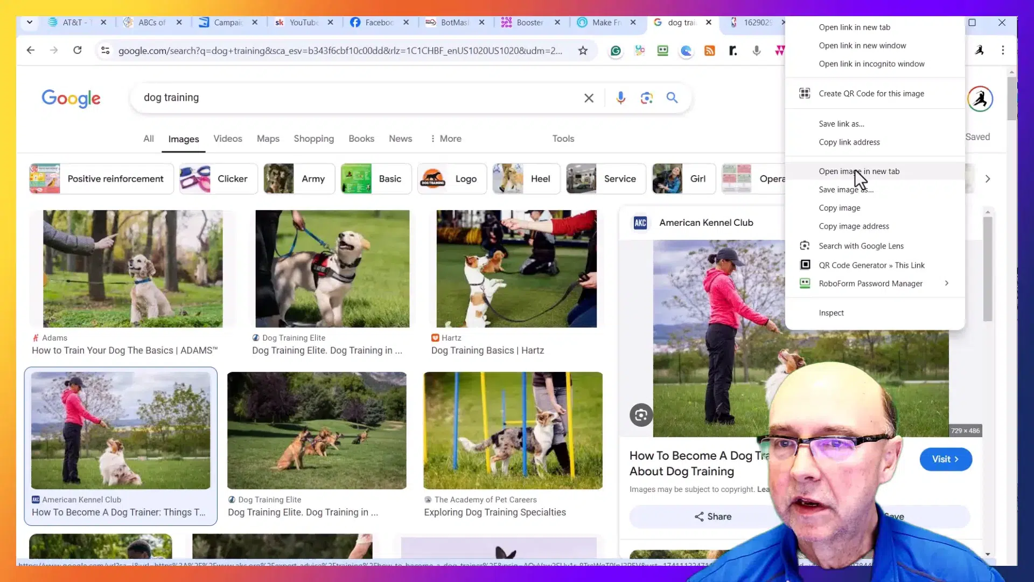Click the browser address bar URL
Viewport: 1034px width, 582px height.
[x=340, y=51]
